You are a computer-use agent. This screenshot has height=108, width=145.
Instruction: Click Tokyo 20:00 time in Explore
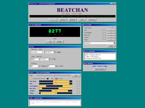click(x=78, y=93)
